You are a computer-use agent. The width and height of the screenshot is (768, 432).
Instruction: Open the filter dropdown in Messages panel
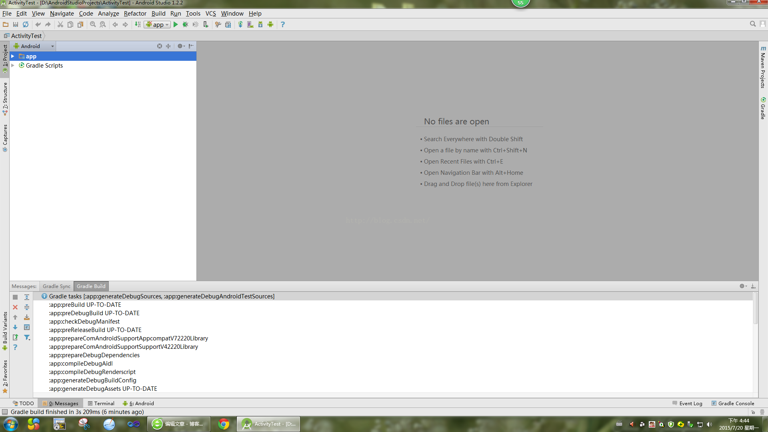tap(27, 337)
